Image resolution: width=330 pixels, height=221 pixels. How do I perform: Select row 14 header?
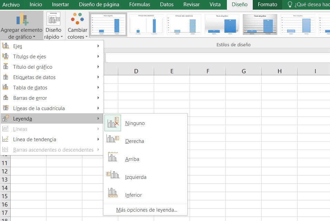click(x=5, y=188)
